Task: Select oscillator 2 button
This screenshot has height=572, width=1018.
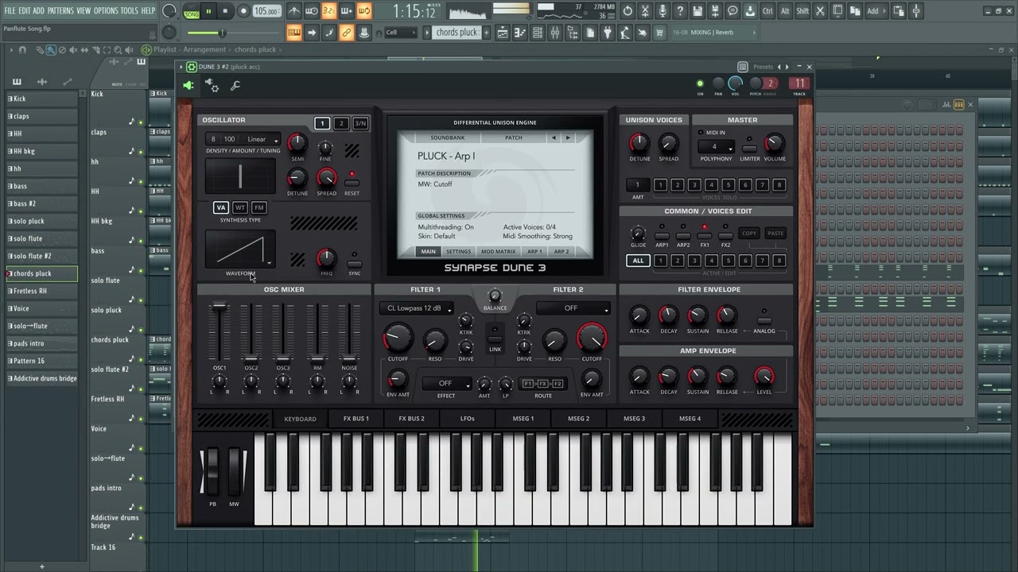Action: 341,123
